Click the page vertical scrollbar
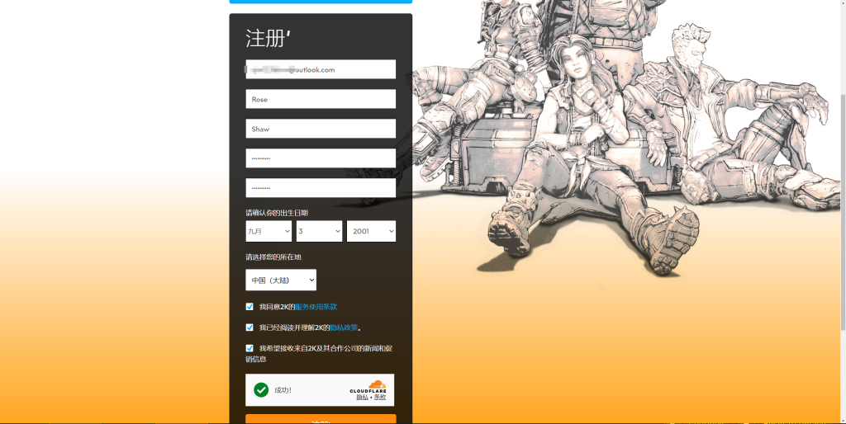This screenshot has width=846, height=424. click(843, 212)
